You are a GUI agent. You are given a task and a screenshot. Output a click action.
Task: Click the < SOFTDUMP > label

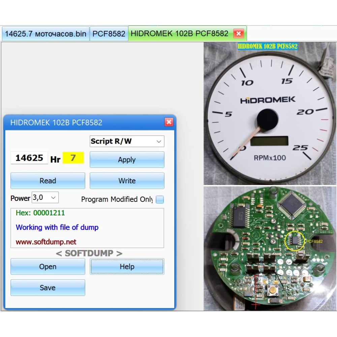point(89,253)
